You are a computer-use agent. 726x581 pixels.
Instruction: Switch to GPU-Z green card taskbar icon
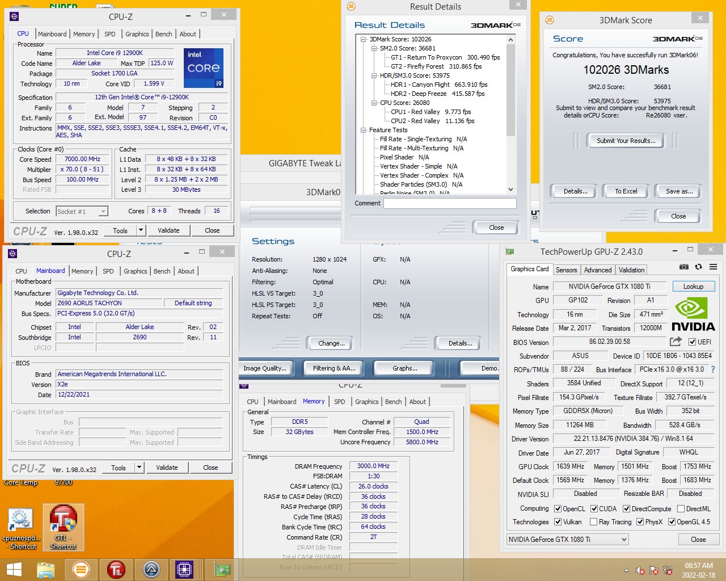tap(221, 569)
